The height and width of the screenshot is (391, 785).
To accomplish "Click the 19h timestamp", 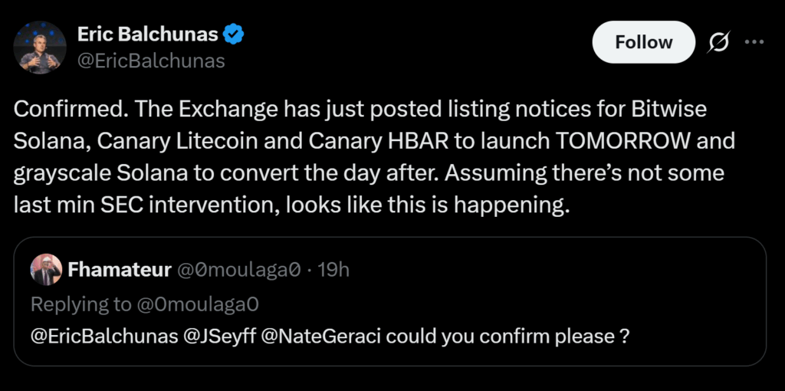I will click(x=333, y=269).
